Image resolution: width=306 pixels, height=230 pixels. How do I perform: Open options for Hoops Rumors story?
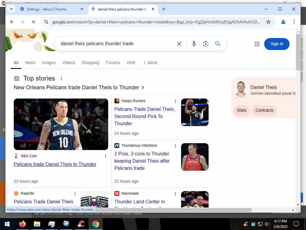[175, 101]
